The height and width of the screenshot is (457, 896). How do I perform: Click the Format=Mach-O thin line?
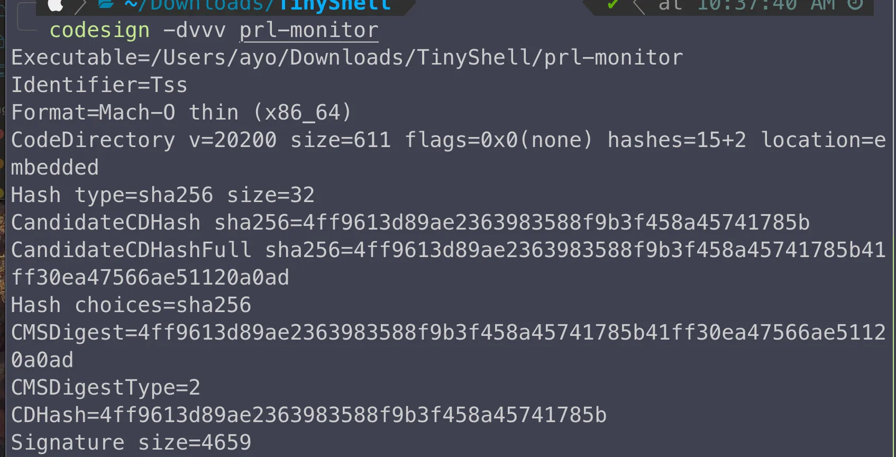point(181,113)
